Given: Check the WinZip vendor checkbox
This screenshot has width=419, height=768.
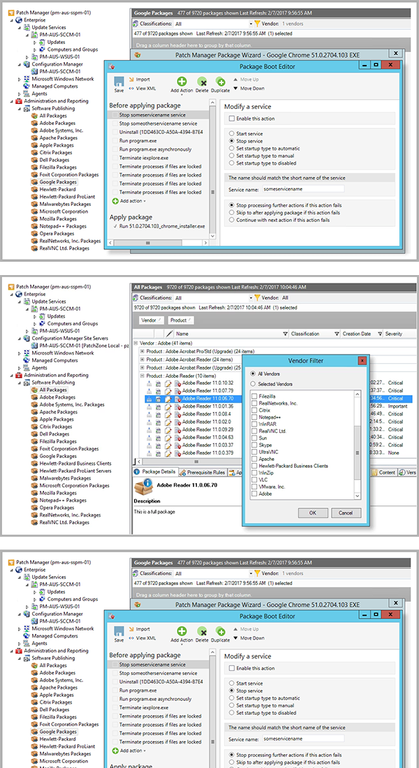Looking at the screenshot, I should pos(254,473).
